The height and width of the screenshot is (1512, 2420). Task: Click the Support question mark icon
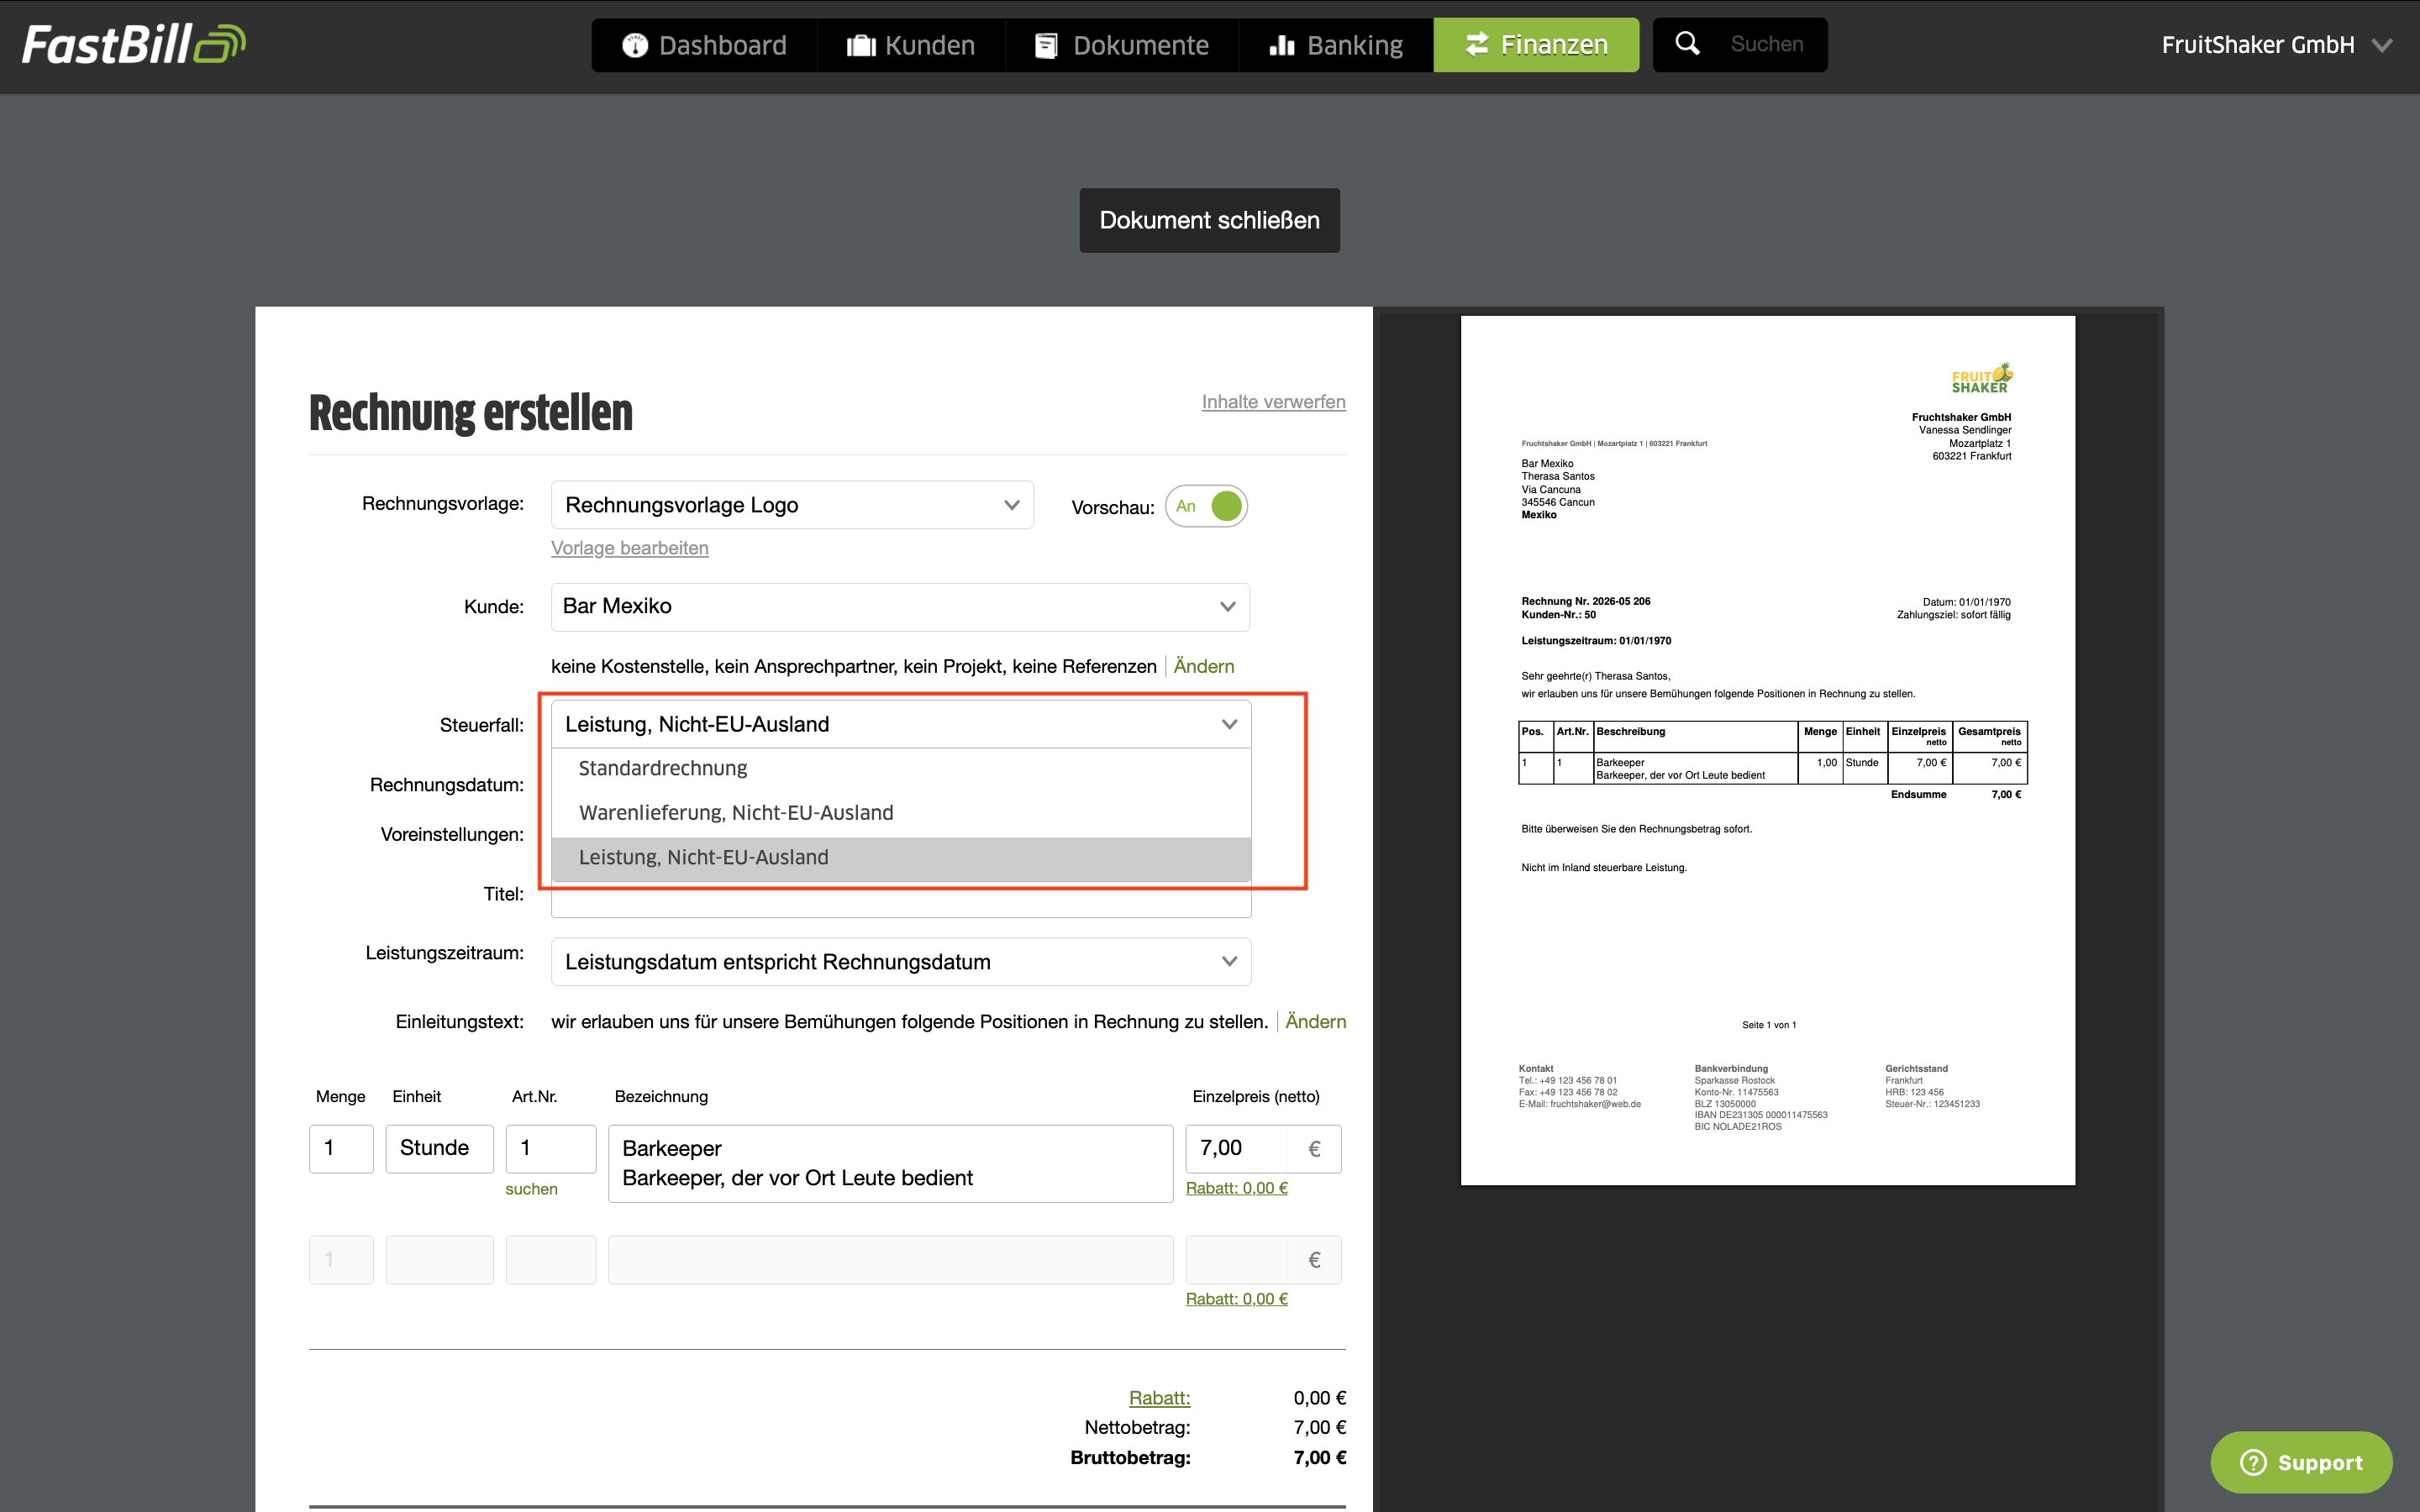click(2253, 1462)
